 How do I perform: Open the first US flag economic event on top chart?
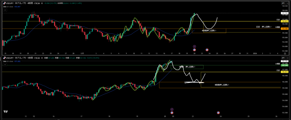coord(195,50)
